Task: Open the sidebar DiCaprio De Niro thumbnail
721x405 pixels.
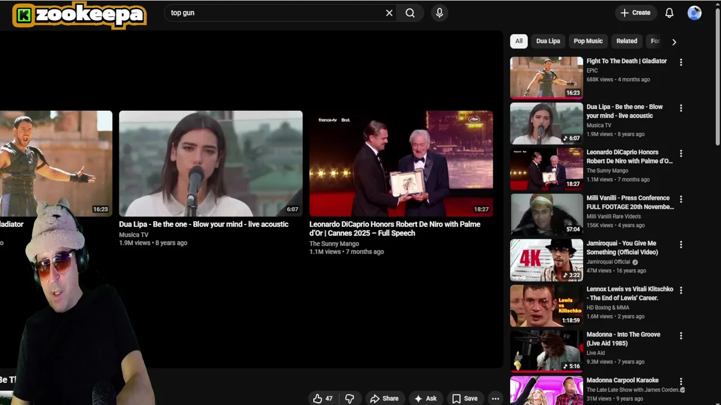Action: tap(546, 168)
